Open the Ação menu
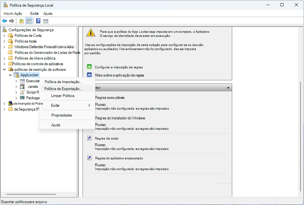The height and width of the screenshot is (205, 304). pyautogui.click(x=18, y=13)
